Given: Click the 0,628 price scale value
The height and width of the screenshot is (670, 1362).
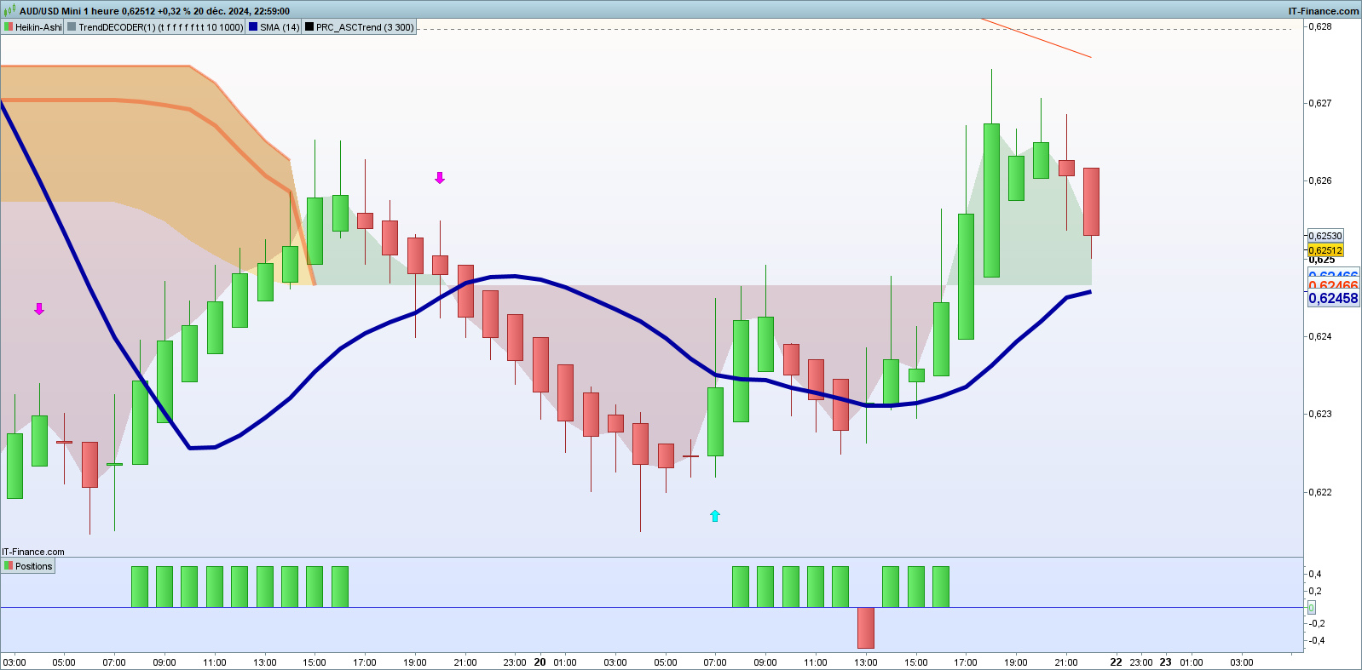Looking at the screenshot, I should (1320, 27).
